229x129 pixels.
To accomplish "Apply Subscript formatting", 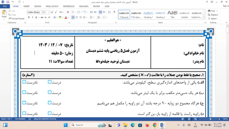I will click(46, 17).
